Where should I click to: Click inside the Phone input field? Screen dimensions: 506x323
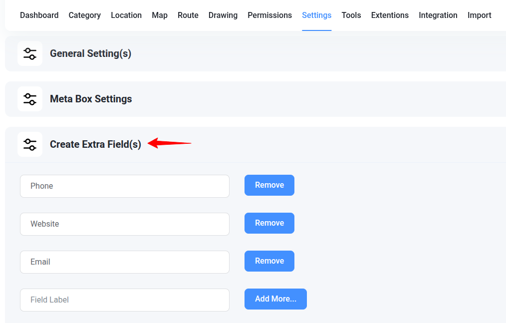click(x=124, y=186)
